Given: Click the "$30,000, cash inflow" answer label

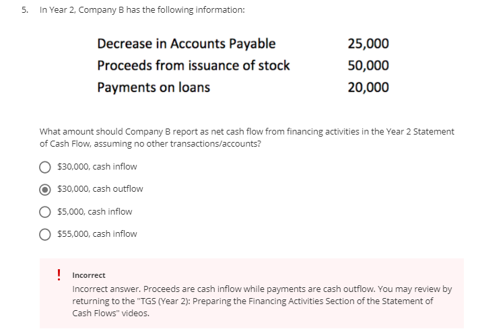Looking at the screenshot, I should [97, 167].
